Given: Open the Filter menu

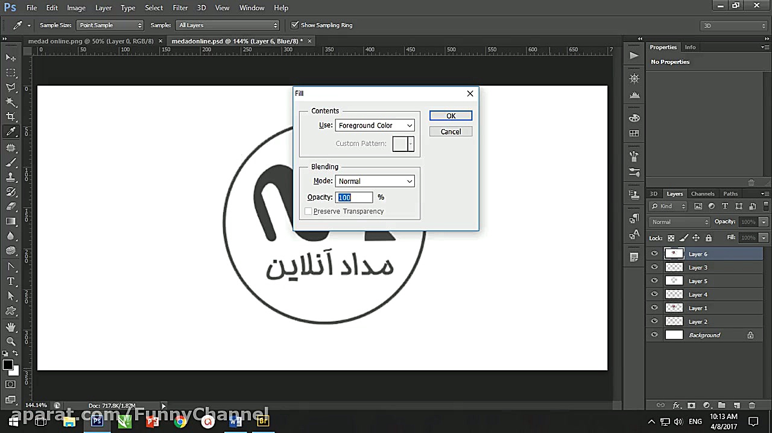Looking at the screenshot, I should click(180, 8).
